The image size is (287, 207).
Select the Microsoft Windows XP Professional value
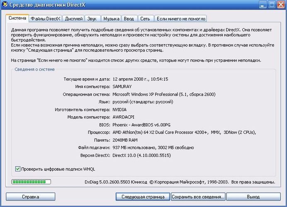[164, 94]
